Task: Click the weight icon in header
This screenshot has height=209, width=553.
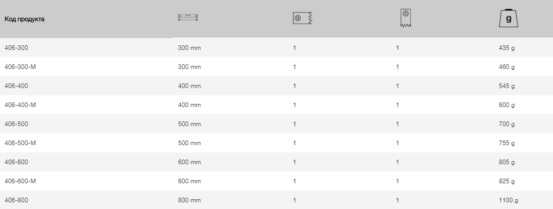Action: pos(509,19)
